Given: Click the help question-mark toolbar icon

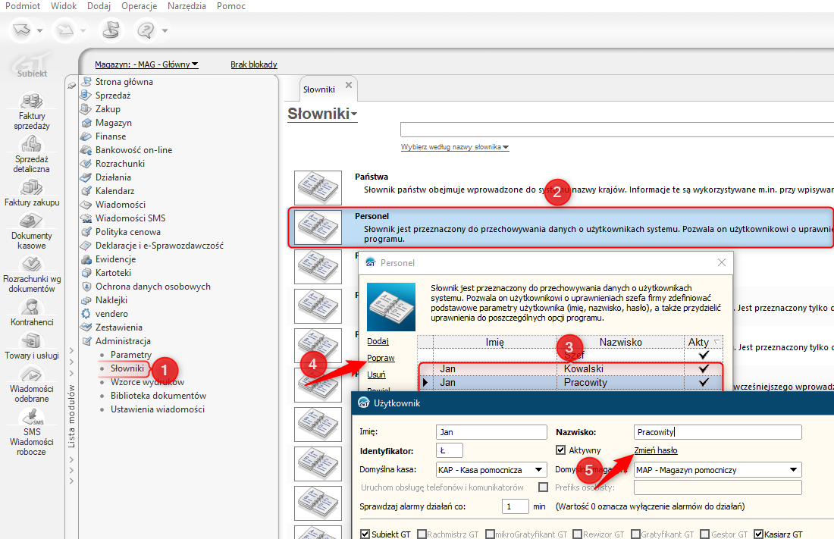Looking at the screenshot, I should coord(146,30).
